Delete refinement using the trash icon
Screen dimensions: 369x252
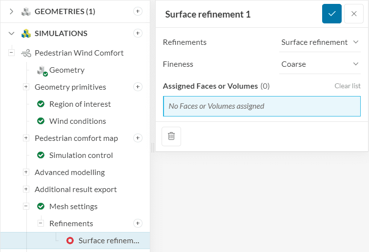(171, 136)
